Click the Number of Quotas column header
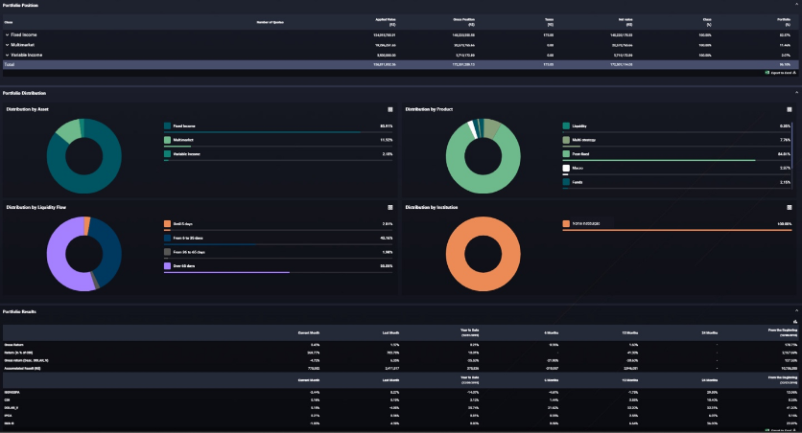 point(271,22)
